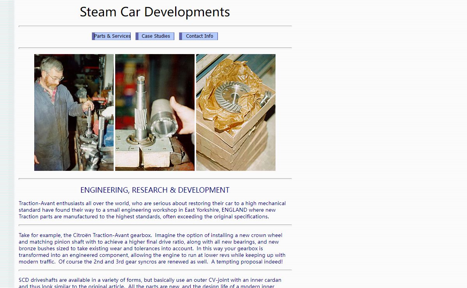Go to Case Studies section
The width and height of the screenshot is (467, 288).
coord(155,36)
